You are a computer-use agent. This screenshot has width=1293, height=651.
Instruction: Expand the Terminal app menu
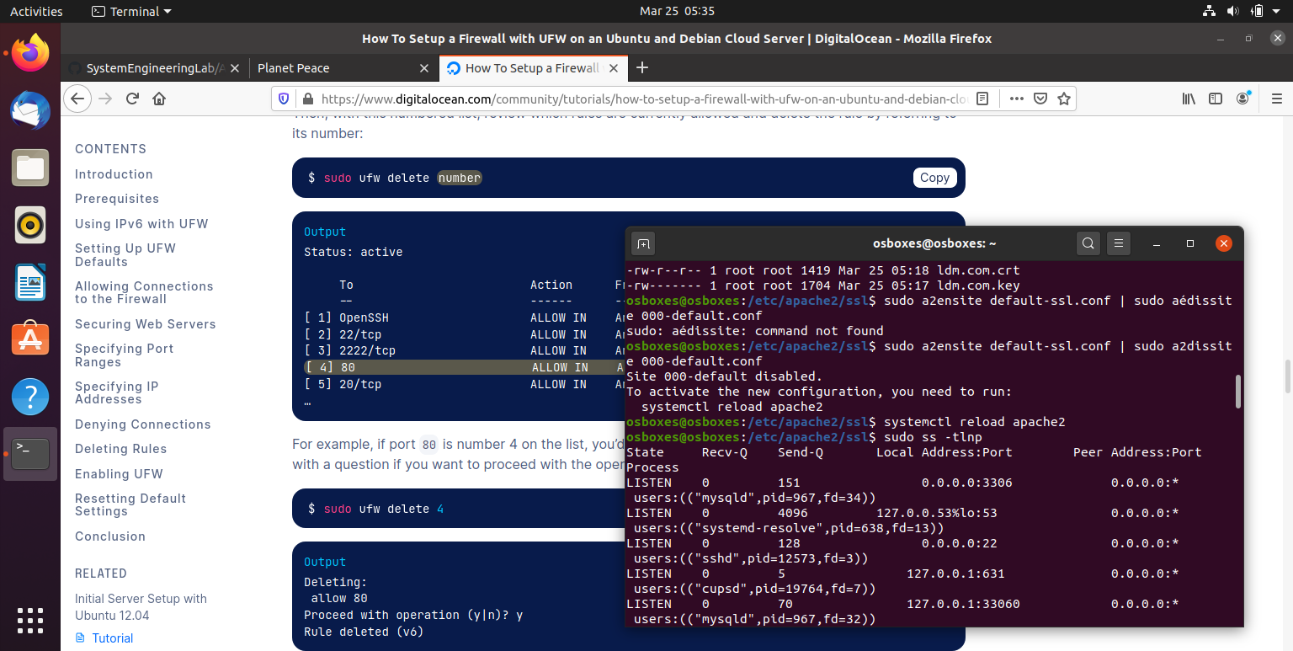131,11
